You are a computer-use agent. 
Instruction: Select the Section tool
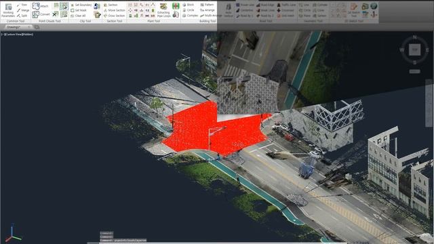111,5
